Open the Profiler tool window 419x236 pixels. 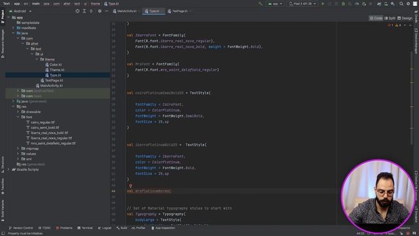coord(138,228)
